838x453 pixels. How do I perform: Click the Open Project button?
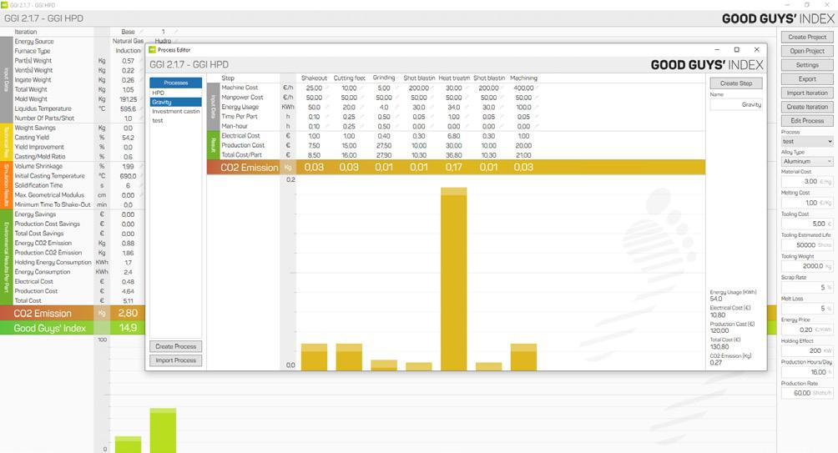pos(807,51)
